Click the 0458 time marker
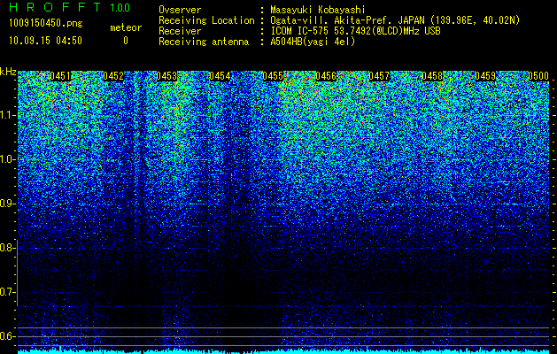 pos(432,76)
